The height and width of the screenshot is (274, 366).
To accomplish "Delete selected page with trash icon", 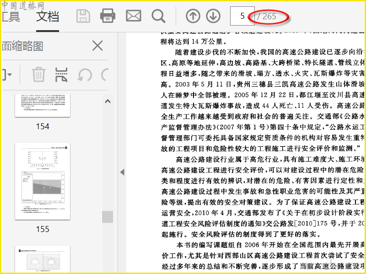I will pos(38,74).
